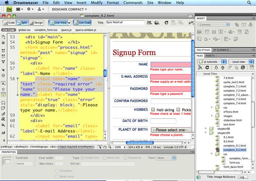Open the Site menu
The height and width of the screenshot is (181, 256).
[x=150, y=3]
